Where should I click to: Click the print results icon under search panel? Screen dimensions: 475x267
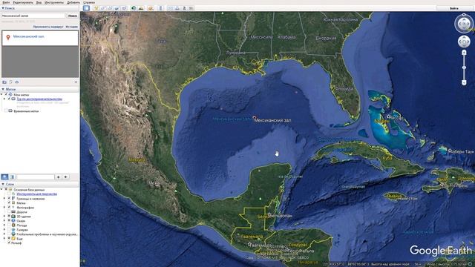pos(16,82)
